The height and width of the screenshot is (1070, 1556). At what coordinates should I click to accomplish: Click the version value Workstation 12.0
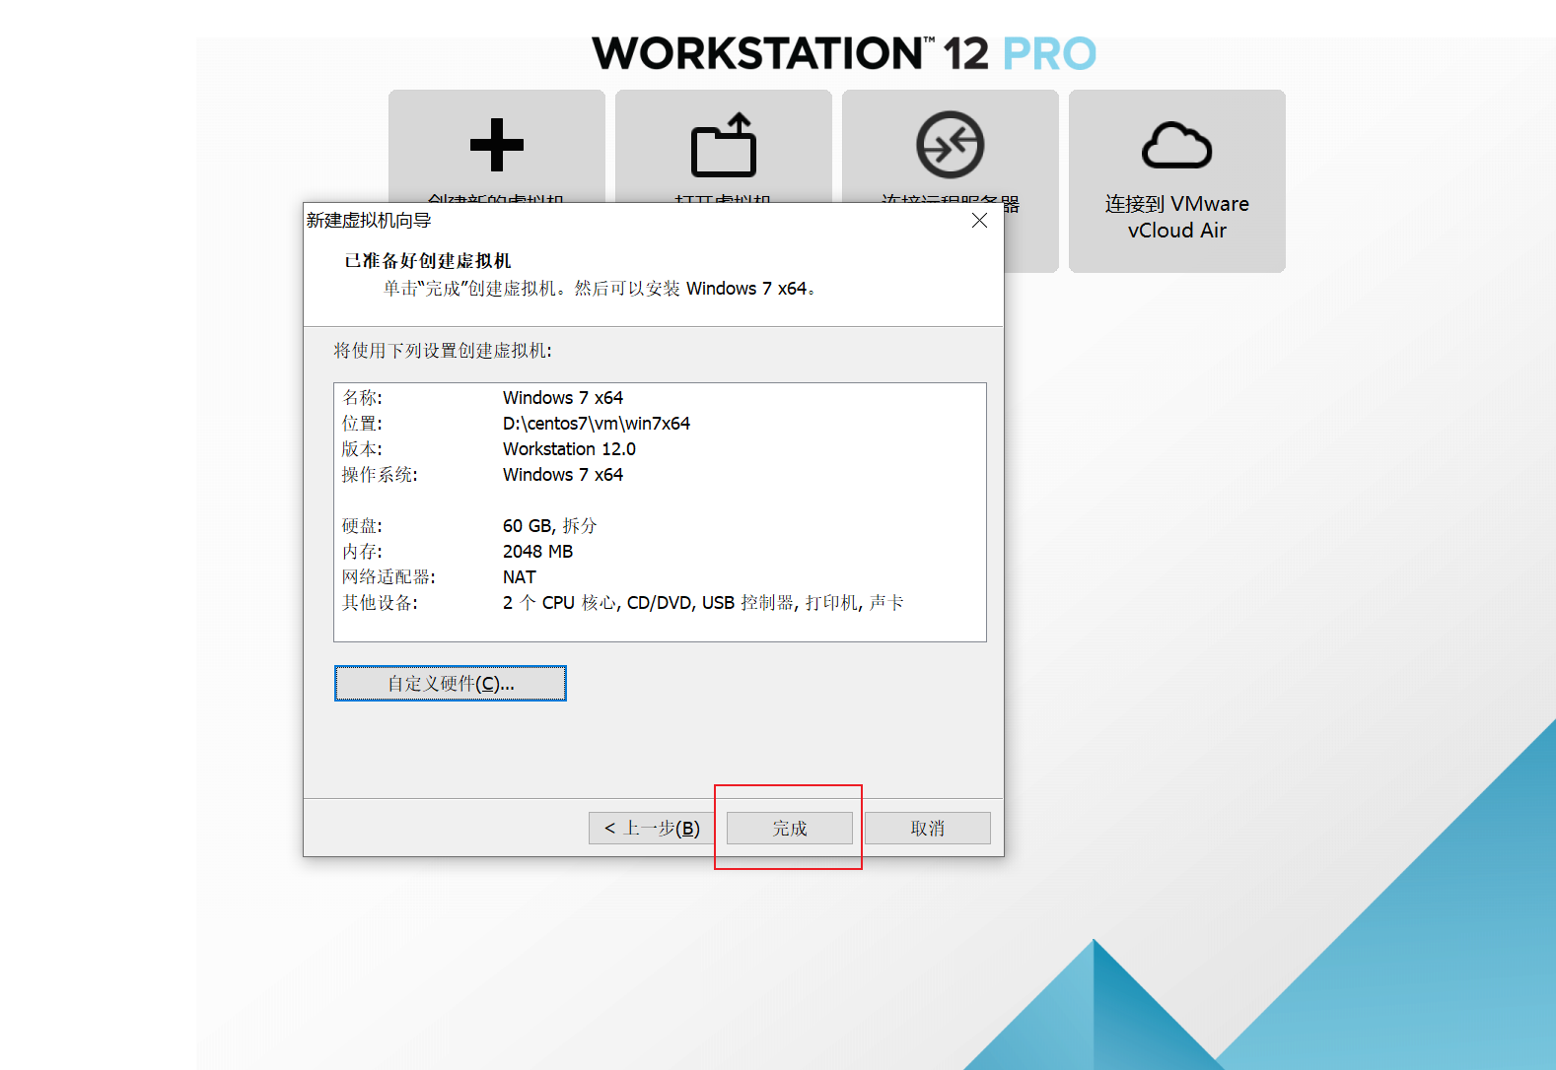[x=569, y=449]
